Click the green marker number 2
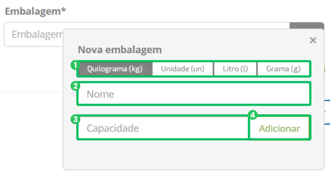This screenshot has width=330, height=175. [75, 86]
